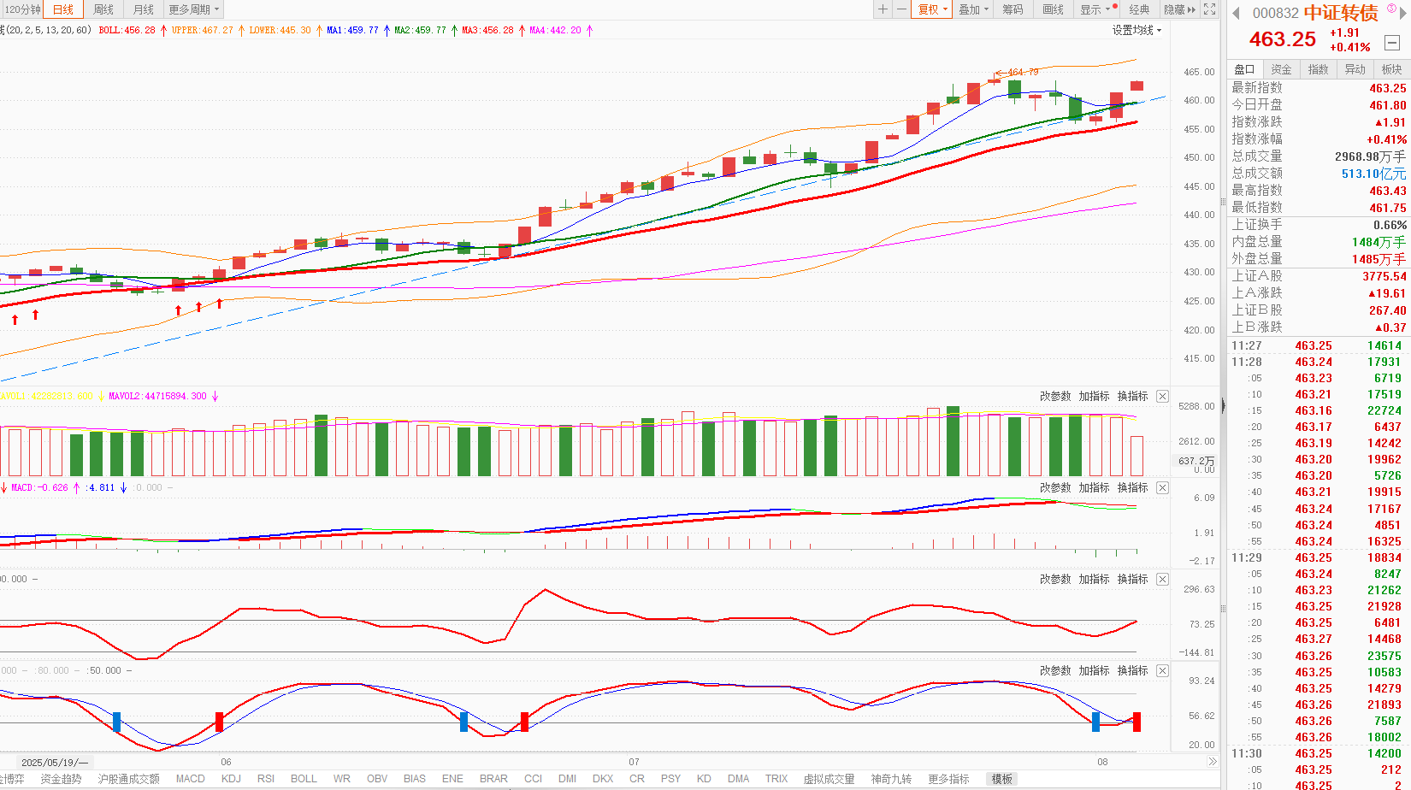This screenshot has width=1411, height=790.
Task: Click 改参数 in volume panel
Action: pyautogui.click(x=1055, y=396)
